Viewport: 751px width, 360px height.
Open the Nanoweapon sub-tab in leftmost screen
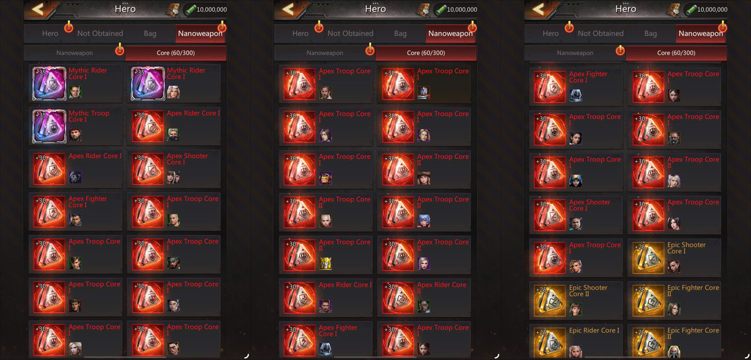tap(75, 53)
